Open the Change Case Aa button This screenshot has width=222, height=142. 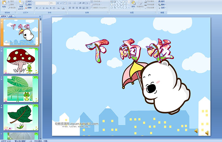59,8
